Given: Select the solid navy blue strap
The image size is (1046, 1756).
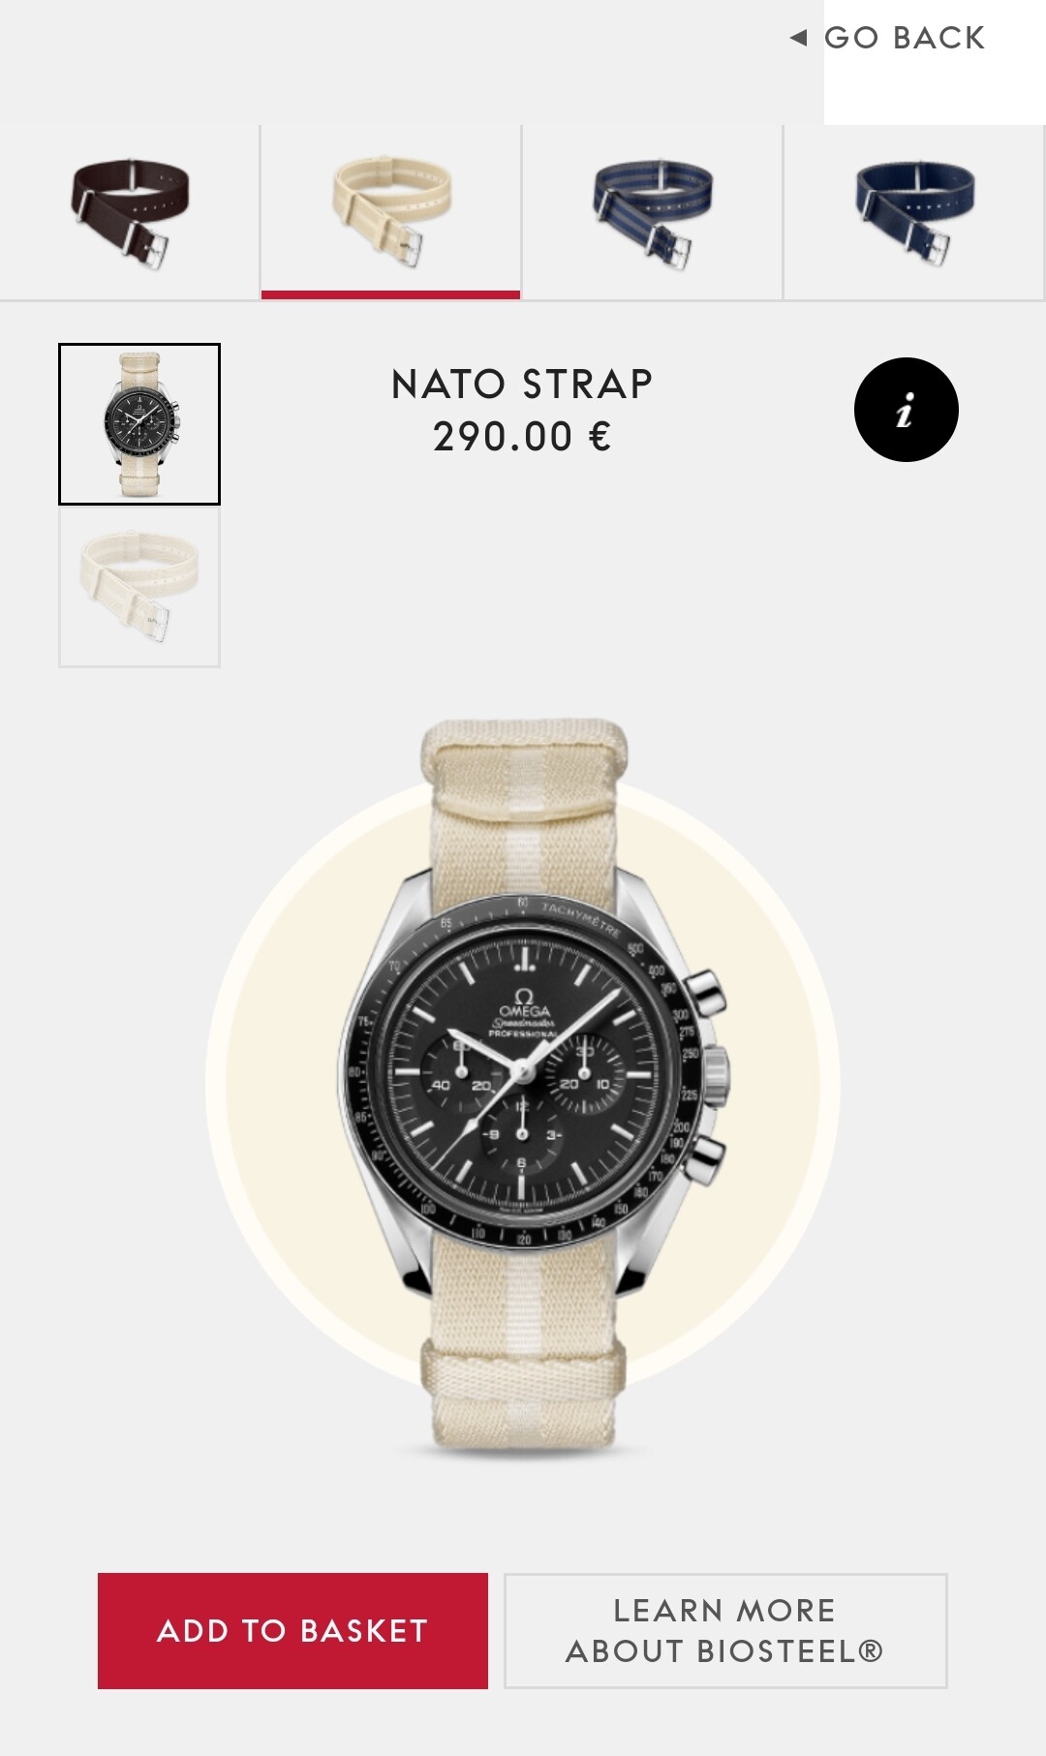Looking at the screenshot, I should pos(915,212).
